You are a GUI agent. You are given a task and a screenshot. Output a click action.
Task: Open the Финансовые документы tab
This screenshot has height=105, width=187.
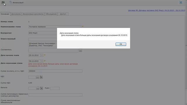pos(33,14)
